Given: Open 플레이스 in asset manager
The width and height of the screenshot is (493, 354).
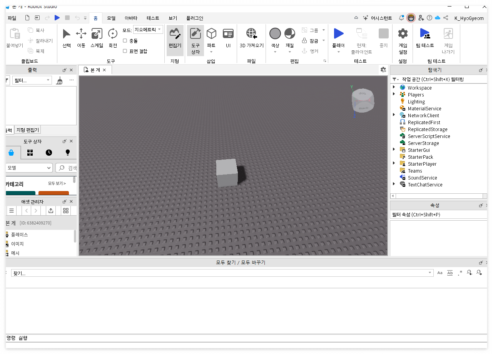Looking at the screenshot, I should coord(19,234).
